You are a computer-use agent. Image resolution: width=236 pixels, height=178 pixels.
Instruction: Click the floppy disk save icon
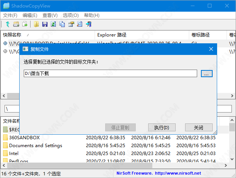pos(45,24)
